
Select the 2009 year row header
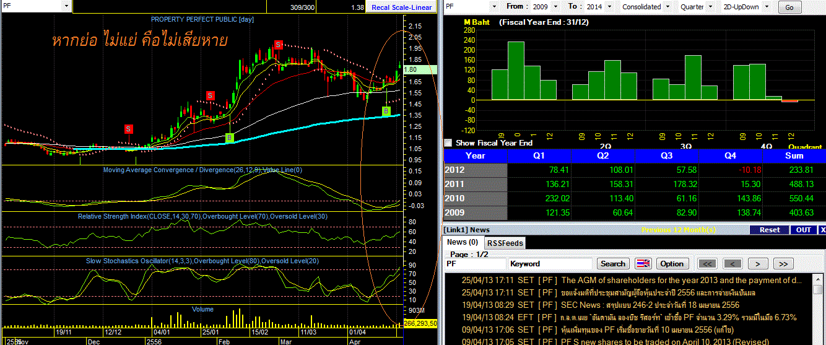click(x=475, y=212)
